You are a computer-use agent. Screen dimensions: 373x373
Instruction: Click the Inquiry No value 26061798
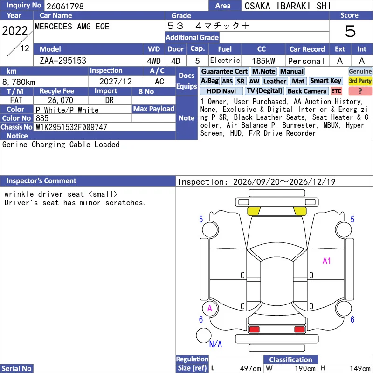(x=65, y=6)
